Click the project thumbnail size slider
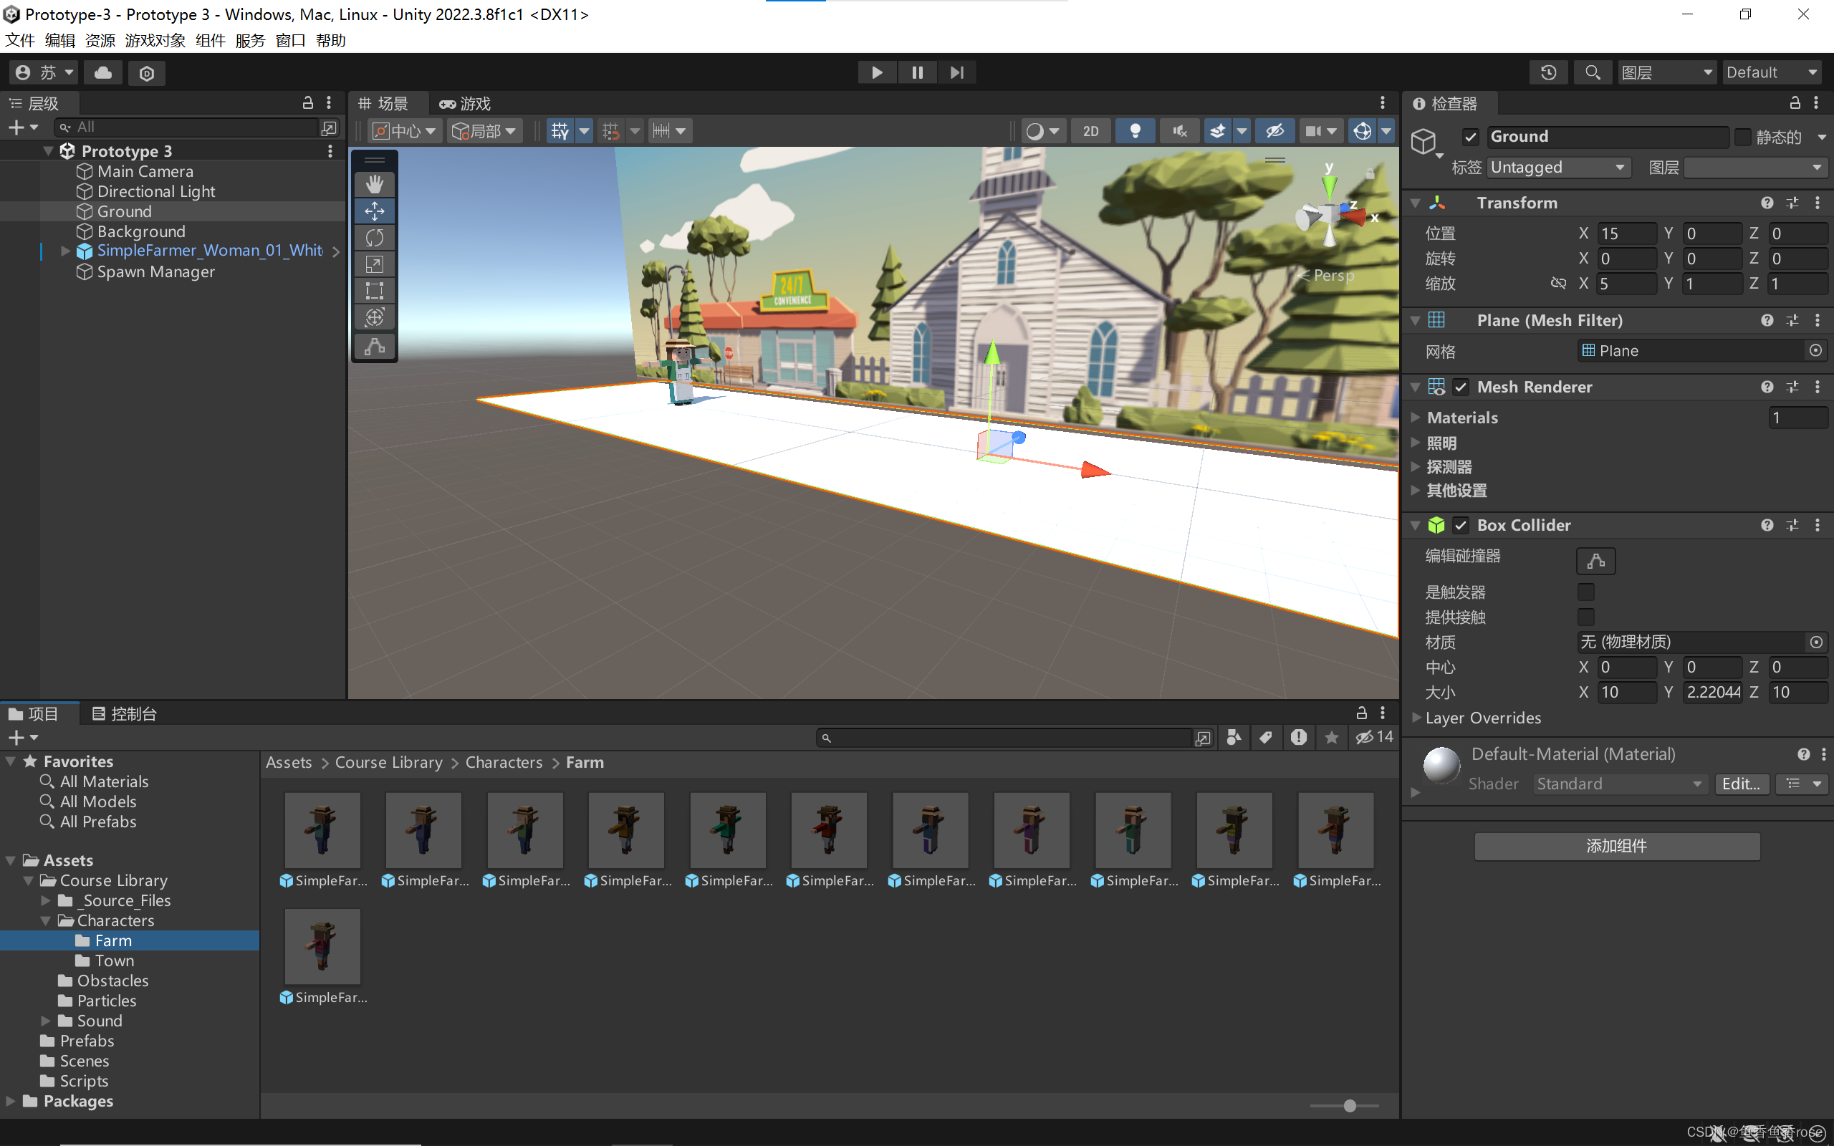This screenshot has width=1834, height=1146. click(x=1349, y=1106)
